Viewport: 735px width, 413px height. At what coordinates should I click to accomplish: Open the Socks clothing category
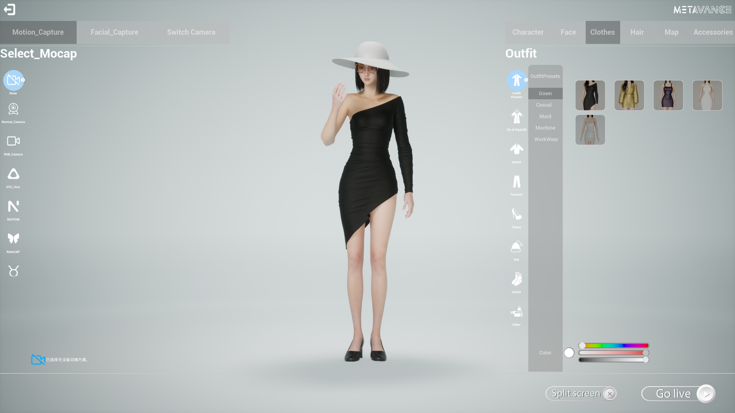[x=516, y=279]
